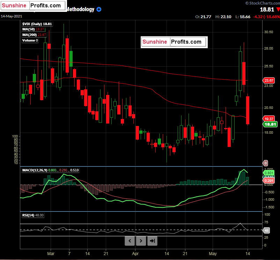Click the 14-May-2021 date text
Viewport: 280px width, 260px height.
point(12,16)
